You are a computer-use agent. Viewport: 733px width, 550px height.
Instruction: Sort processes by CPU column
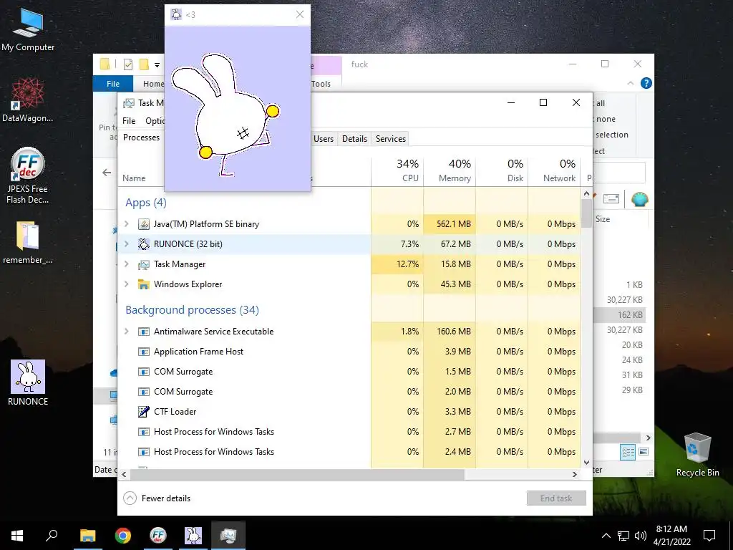397,170
